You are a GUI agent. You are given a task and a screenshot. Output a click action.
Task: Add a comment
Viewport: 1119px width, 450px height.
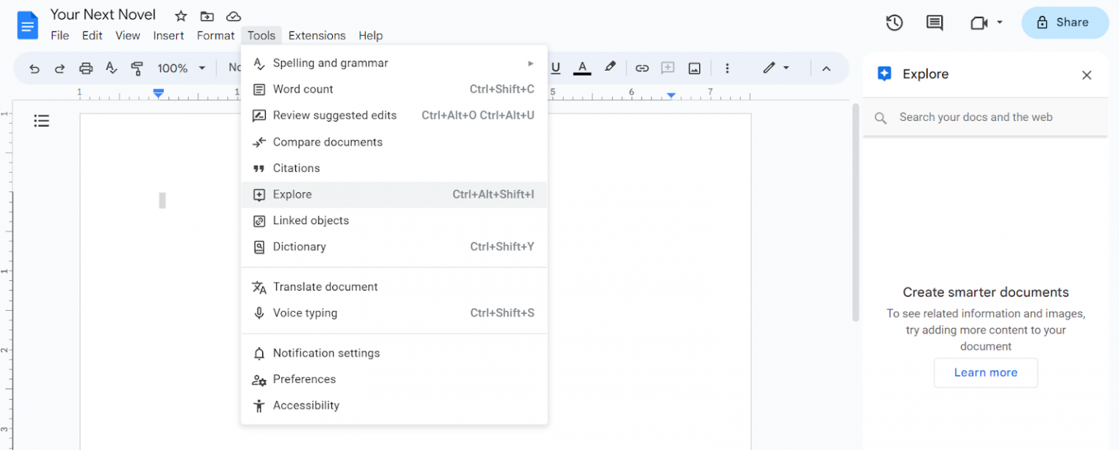(x=667, y=67)
